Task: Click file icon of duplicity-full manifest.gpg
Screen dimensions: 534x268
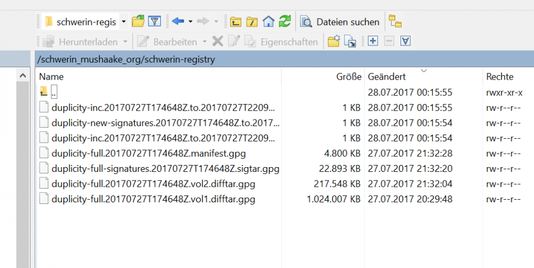Action: 44,153
